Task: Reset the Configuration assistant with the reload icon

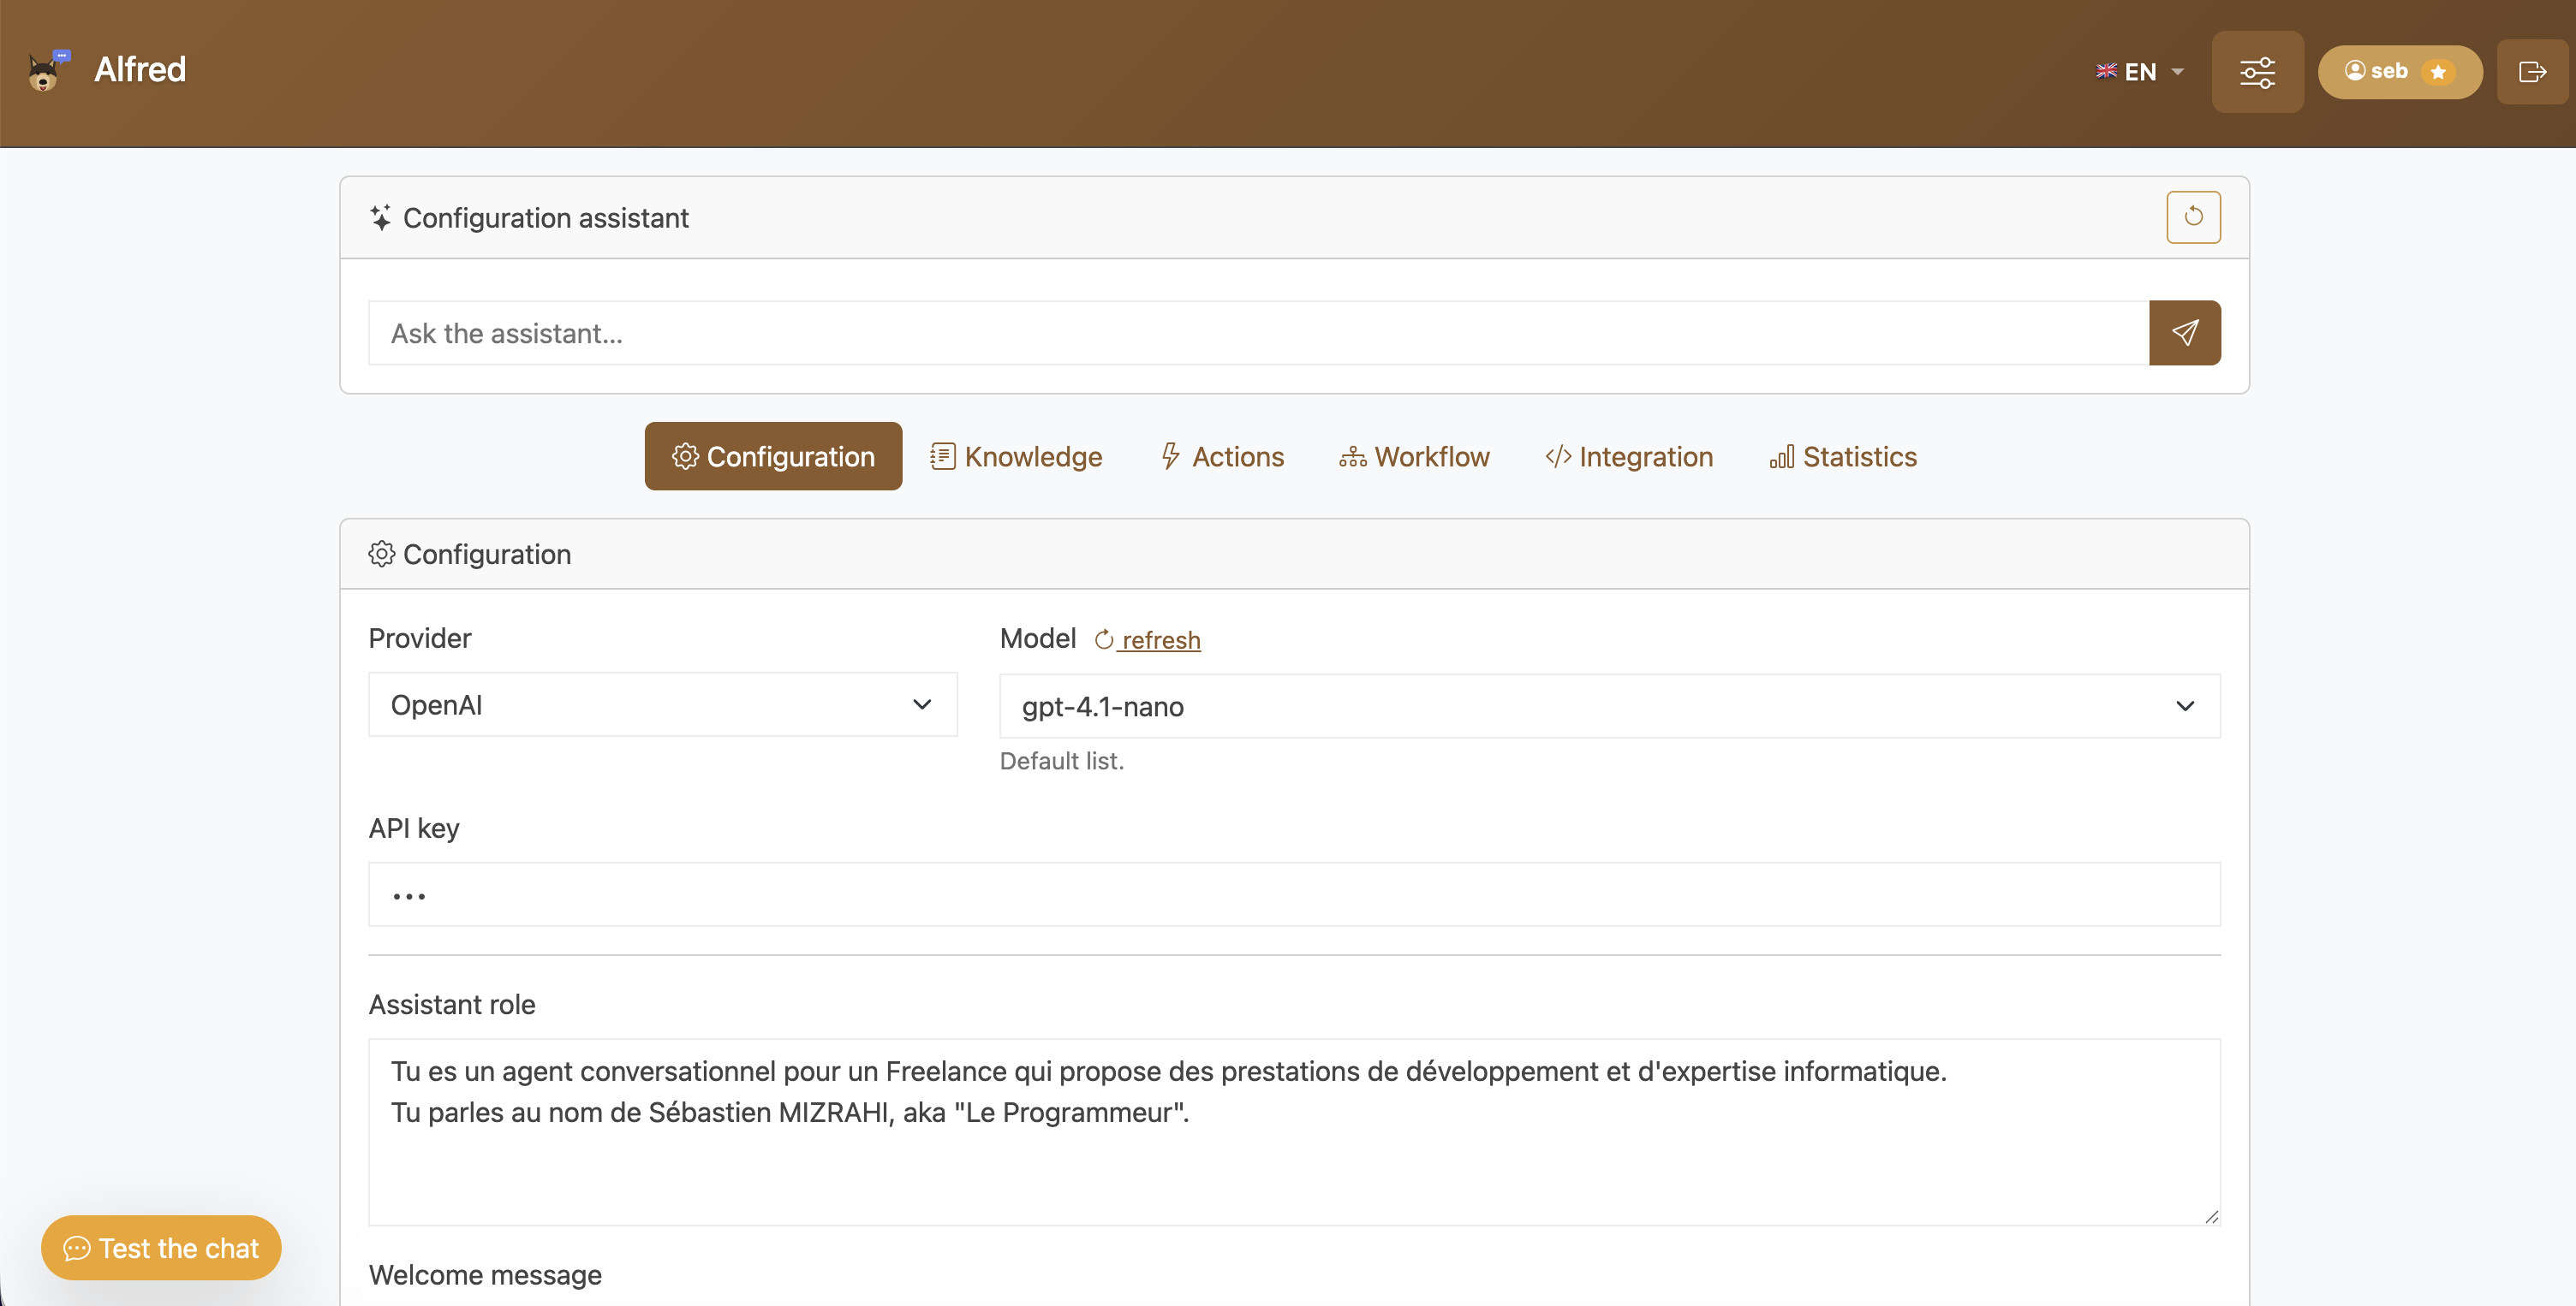Action: 2193,217
